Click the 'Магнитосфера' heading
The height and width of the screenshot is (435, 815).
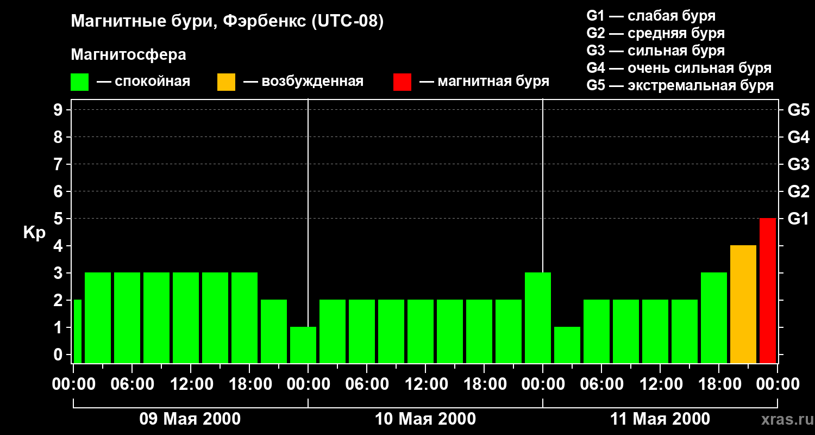point(129,55)
